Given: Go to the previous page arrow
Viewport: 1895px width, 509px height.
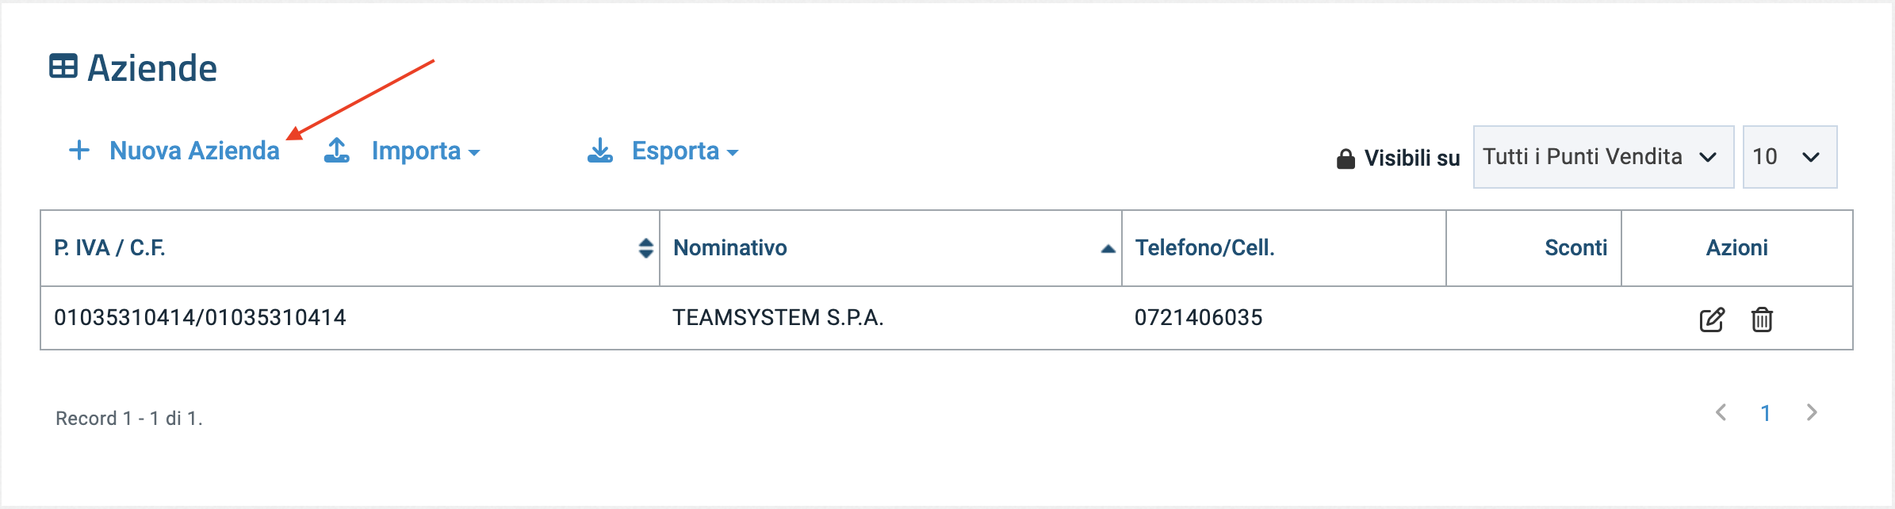Looking at the screenshot, I should (x=1721, y=412).
